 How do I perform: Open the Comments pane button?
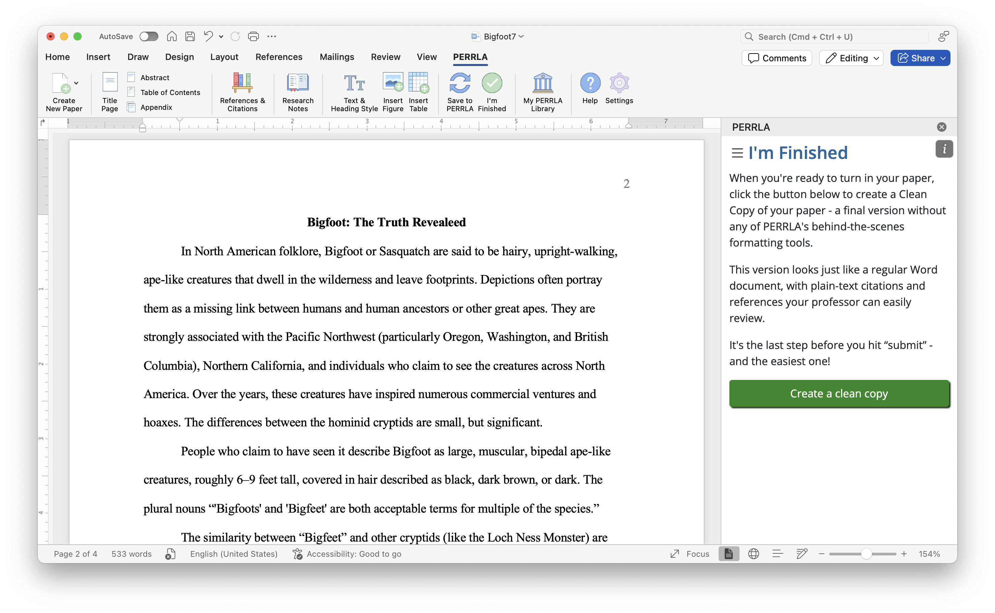(777, 58)
